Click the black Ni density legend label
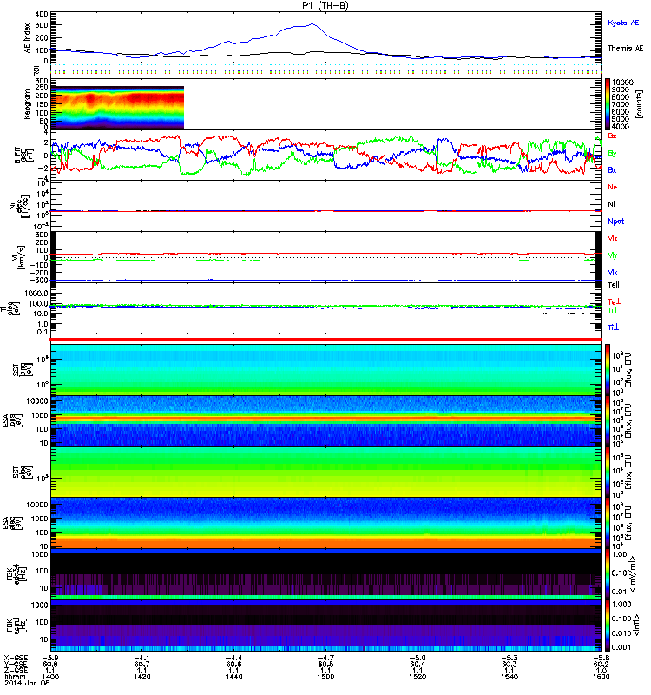Image resolution: width=651 pixels, height=695 pixels. click(x=612, y=204)
